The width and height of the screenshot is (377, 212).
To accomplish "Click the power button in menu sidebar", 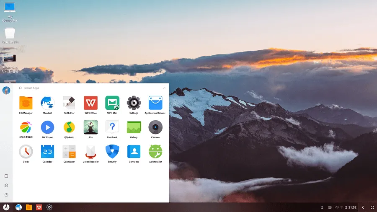I will (6, 195).
